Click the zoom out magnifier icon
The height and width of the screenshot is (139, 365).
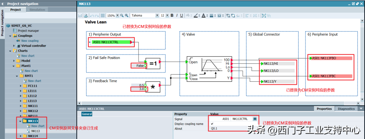(x=122, y=16)
